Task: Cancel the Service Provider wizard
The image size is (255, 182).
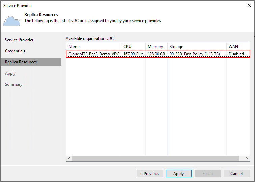Action: pyautogui.click(x=236, y=174)
